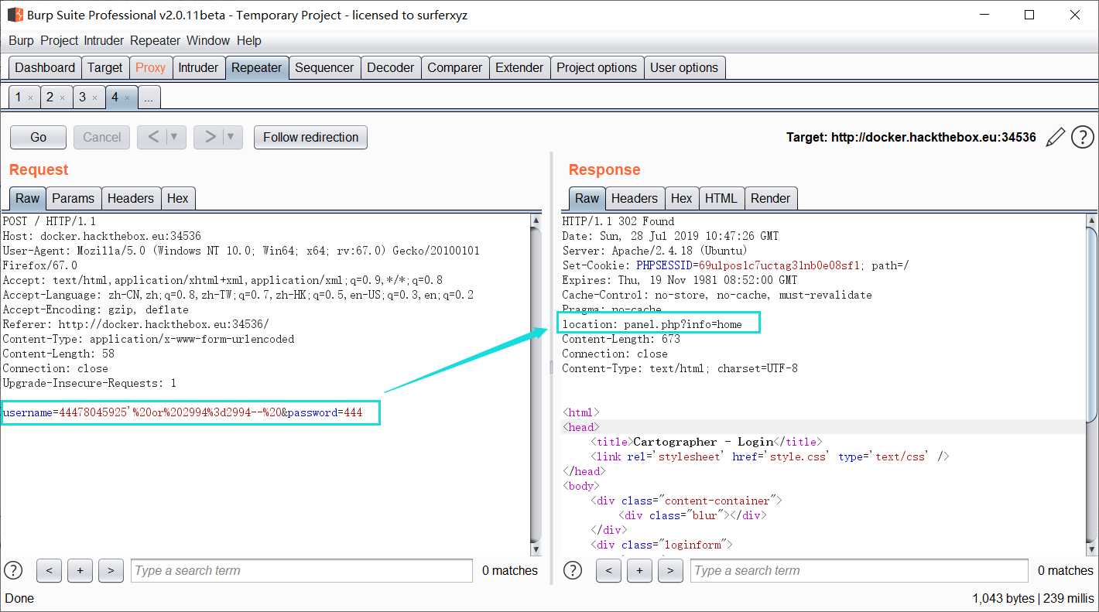The height and width of the screenshot is (612, 1099).
Task: Close Repeater tab 4 with its x
Action: [127, 97]
